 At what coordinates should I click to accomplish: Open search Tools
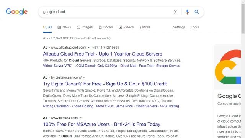coord(195,27)
